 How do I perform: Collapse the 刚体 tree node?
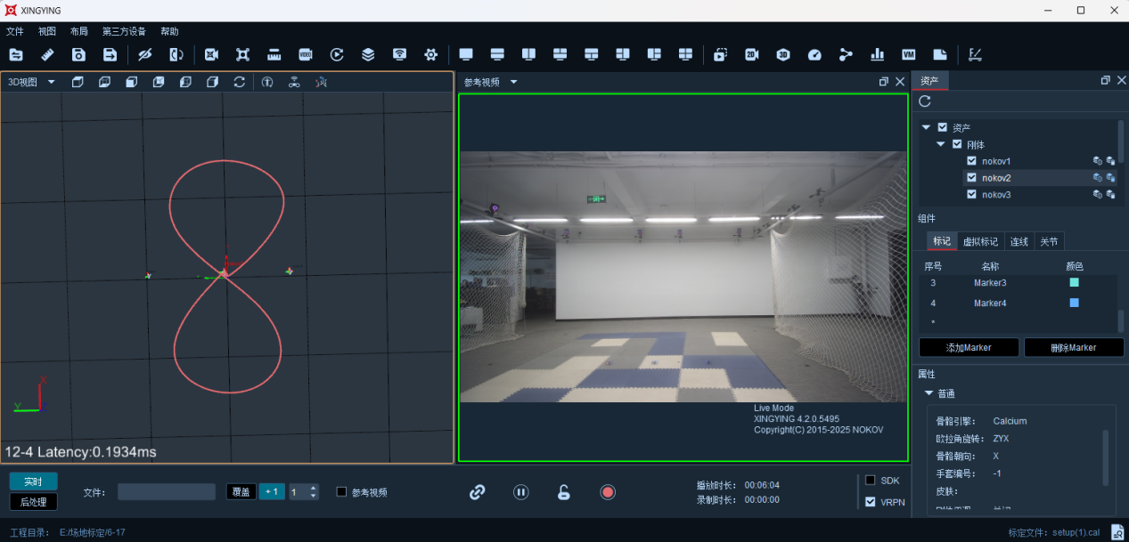pos(940,144)
